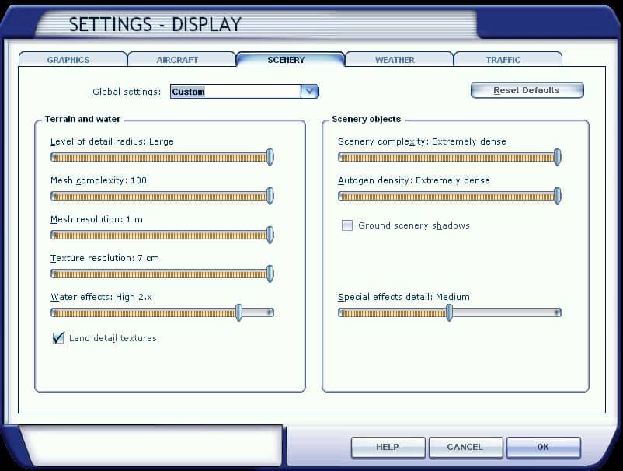Image resolution: width=623 pixels, height=471 pixels.
Task: Click CANCEL to discard changes
Action: 465,448
